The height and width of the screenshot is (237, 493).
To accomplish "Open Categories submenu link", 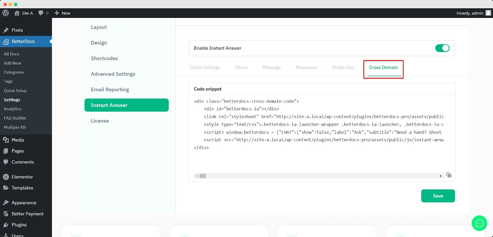I will [x=14, y=72].
